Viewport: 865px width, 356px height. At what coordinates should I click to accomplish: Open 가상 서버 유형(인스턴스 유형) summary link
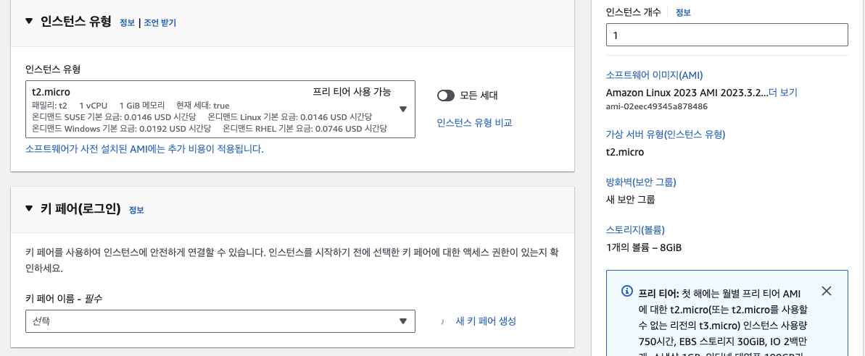coord(665,134)
